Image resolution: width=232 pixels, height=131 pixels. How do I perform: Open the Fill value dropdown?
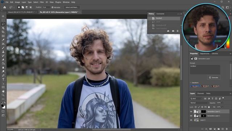[x=223, y=107]
